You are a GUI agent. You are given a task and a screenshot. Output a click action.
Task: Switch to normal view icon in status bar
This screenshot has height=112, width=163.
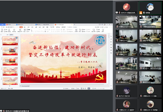pyautogui.click(x=82, y=89)
